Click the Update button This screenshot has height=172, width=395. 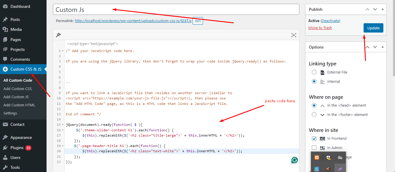(x=373, y=28)
